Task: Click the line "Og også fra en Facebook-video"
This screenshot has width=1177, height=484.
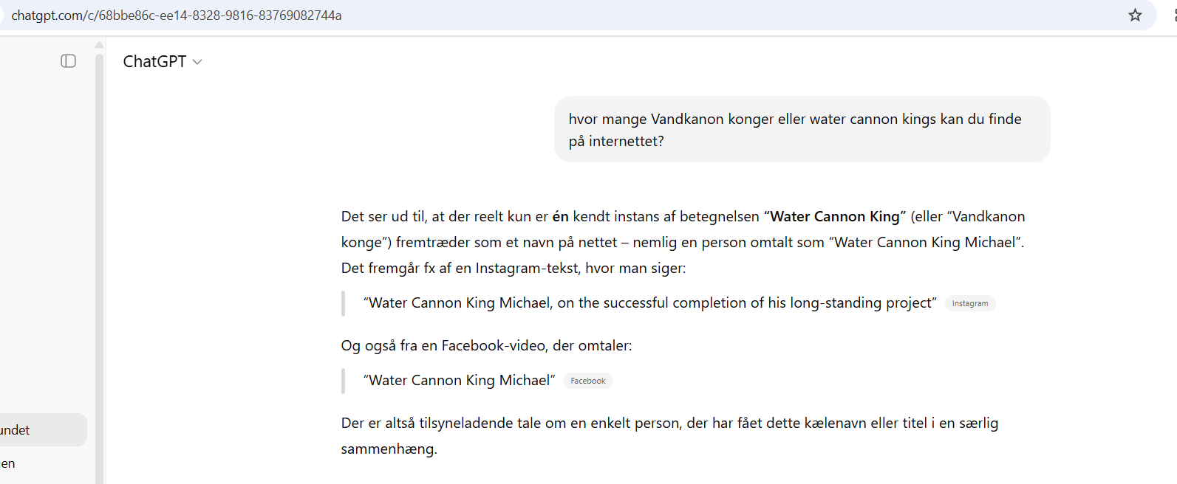Action: click(486, 346)
